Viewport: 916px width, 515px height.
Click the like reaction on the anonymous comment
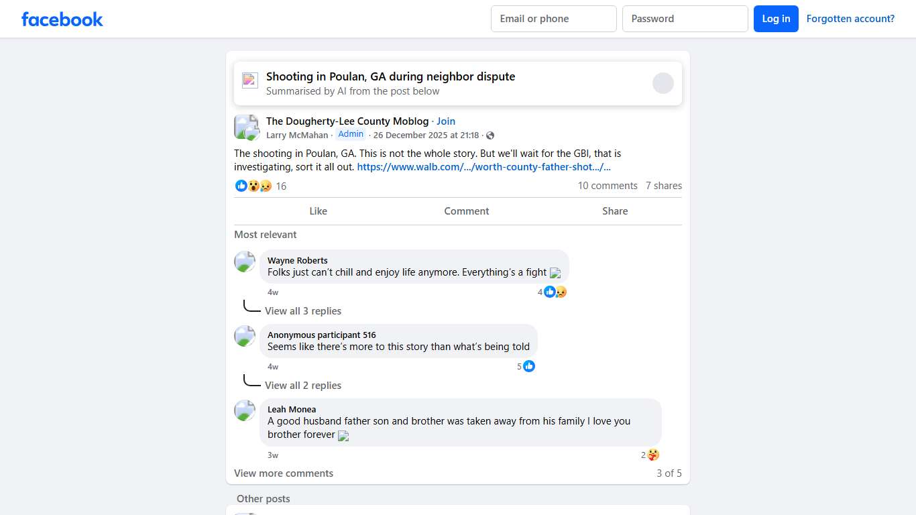click(x=529, y=366)
